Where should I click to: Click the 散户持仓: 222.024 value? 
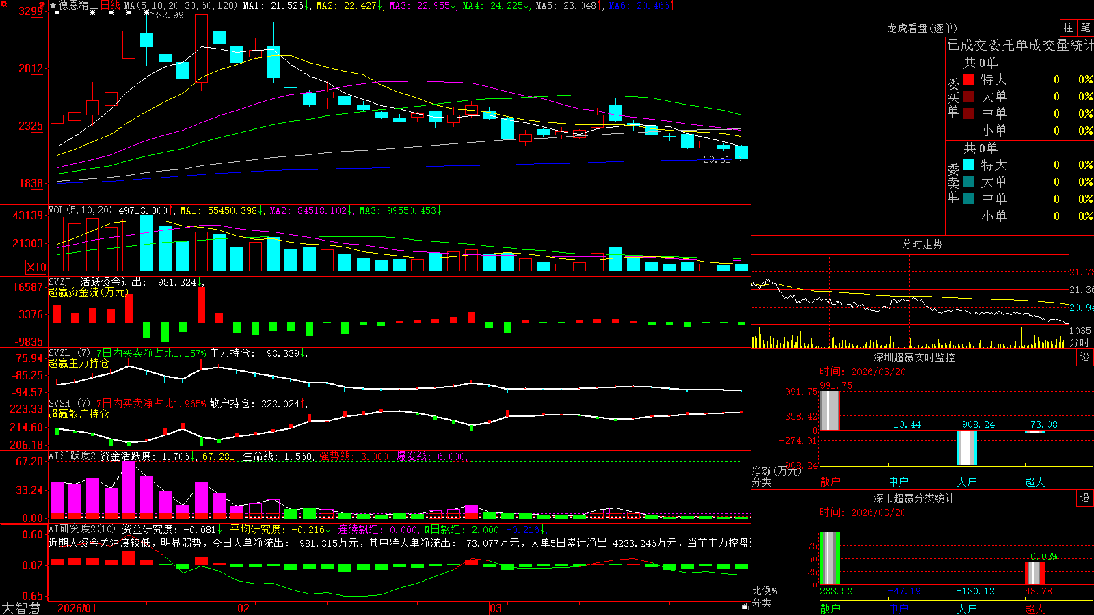point(258,404)
